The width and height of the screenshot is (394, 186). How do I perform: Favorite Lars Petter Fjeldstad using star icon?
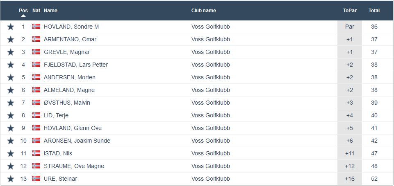(11, 65)
